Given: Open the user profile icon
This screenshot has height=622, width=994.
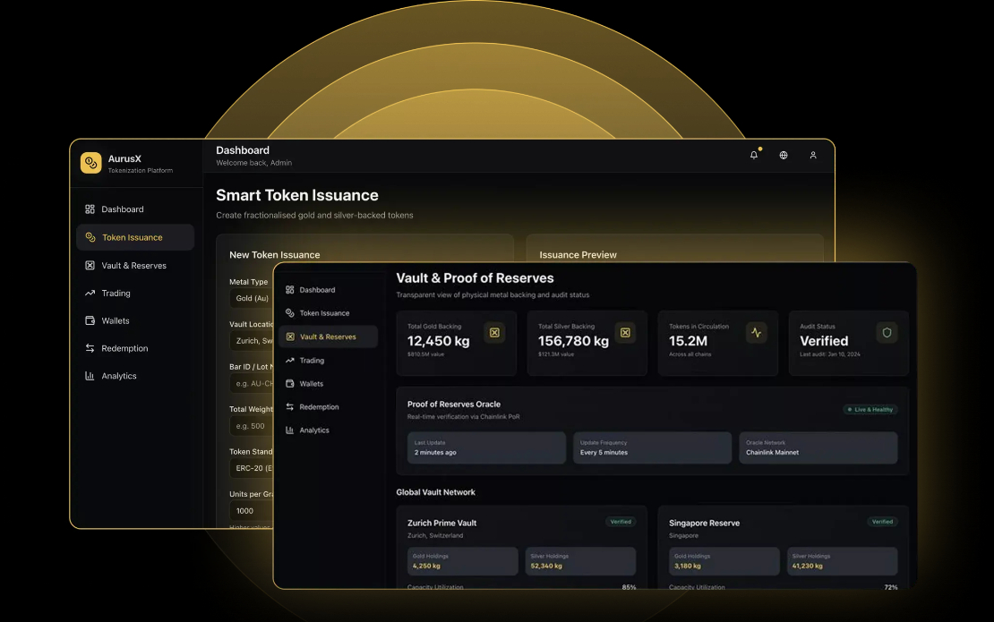Looking at the screenshot, I should pos(813,155).
